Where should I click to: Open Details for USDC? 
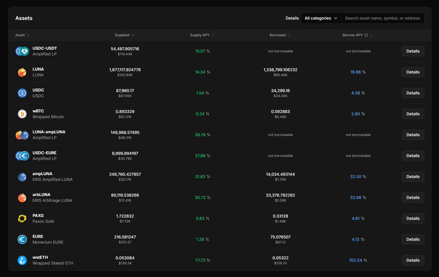pyautogui.click(x=413, y=93)
